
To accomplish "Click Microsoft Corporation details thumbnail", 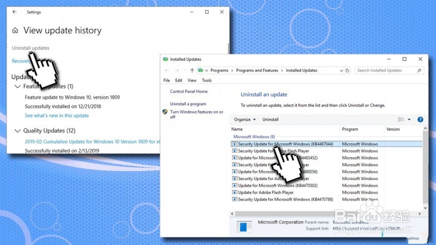I will [244, 227].
